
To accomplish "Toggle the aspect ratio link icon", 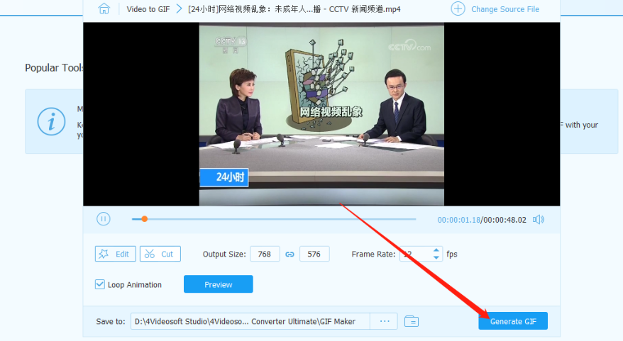I will [290, 255].
